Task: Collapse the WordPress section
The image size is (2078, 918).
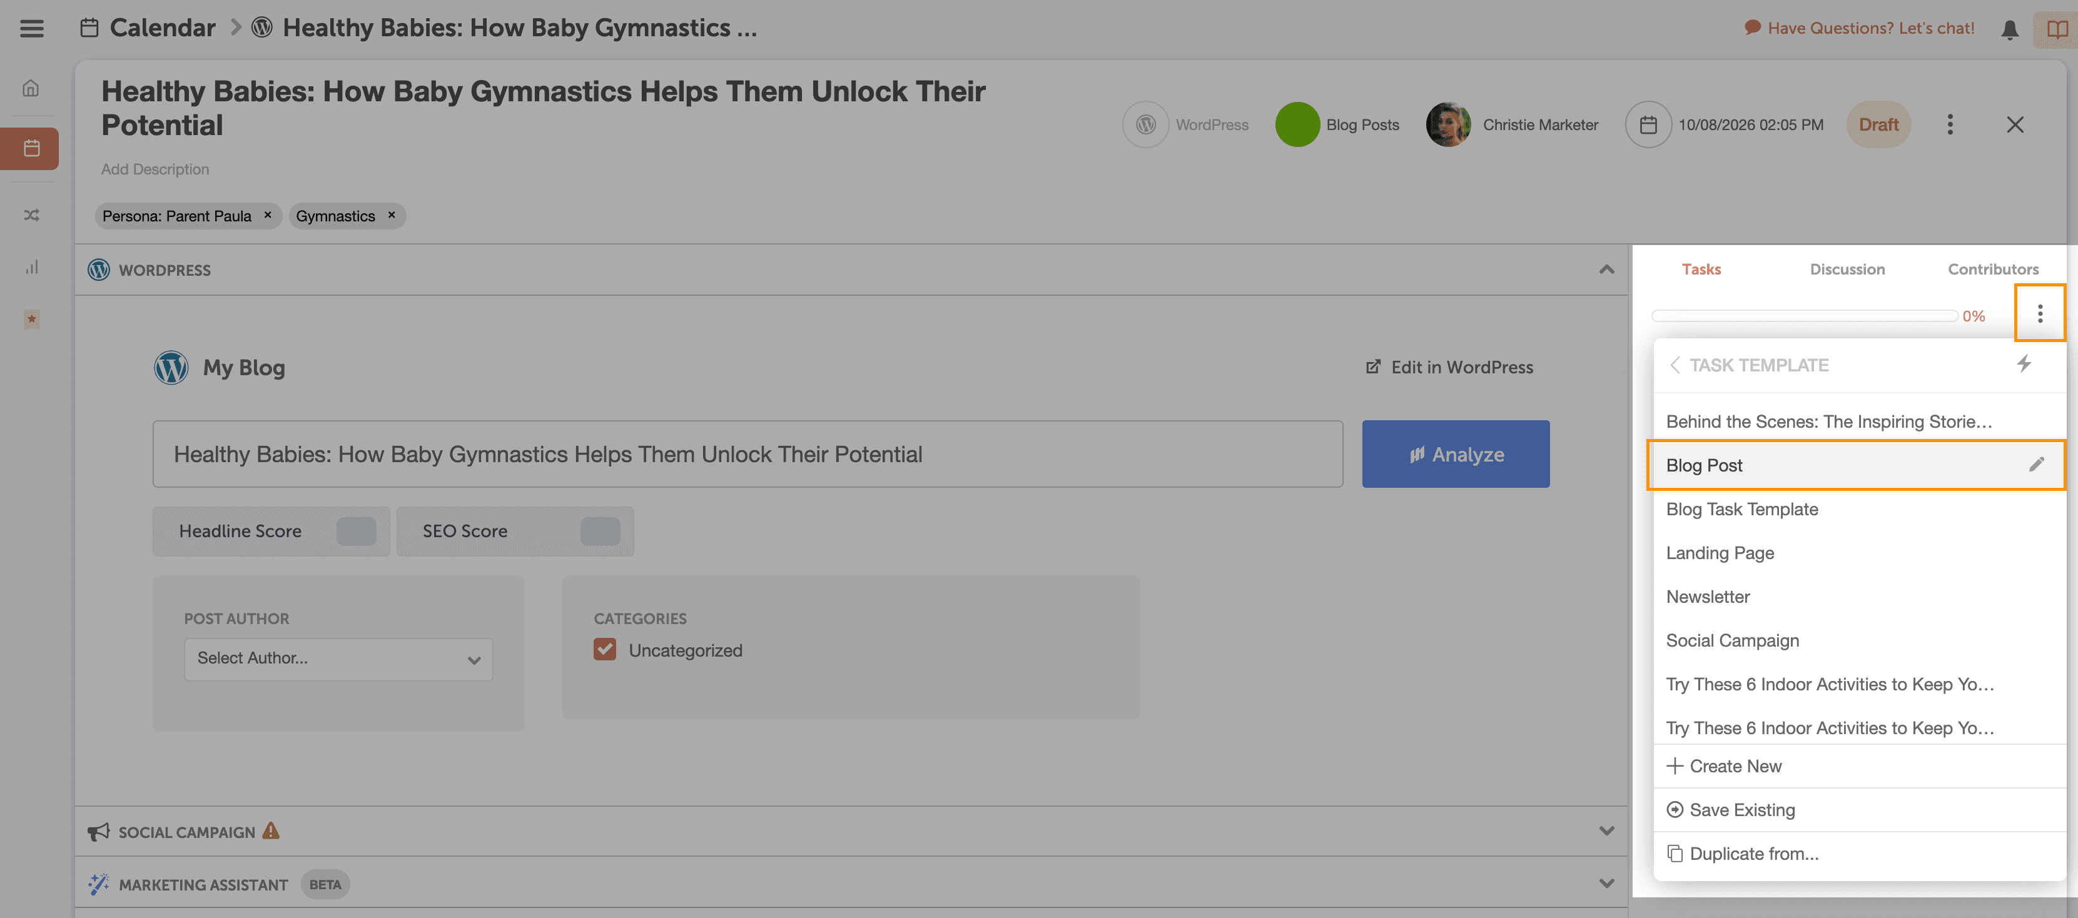Action: (1606, 270)
